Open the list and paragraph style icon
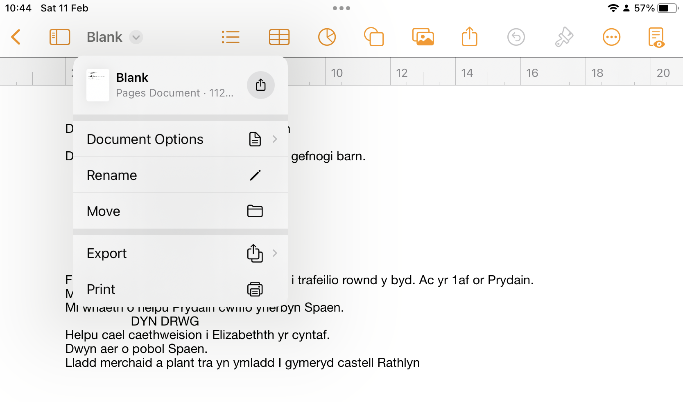The width and height of the screenshot is (683, 402). 231,37
